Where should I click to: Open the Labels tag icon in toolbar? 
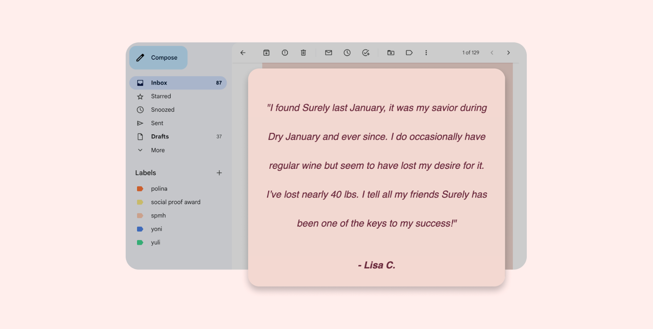pyautogui.click(x=409, y=53)
